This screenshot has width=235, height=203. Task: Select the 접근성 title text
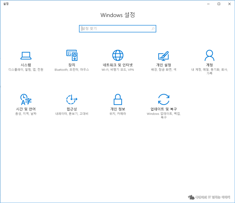pos(72,109)
